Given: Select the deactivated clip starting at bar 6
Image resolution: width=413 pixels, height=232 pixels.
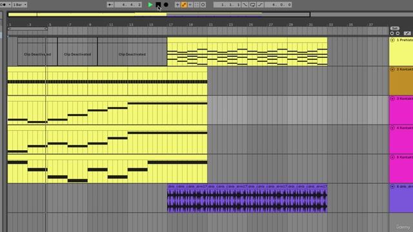Looking at the screenshot, I should click(x=77, y=52).
